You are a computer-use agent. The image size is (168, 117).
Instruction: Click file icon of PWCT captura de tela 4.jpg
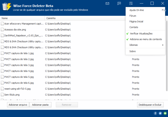[x=2, y=71]
